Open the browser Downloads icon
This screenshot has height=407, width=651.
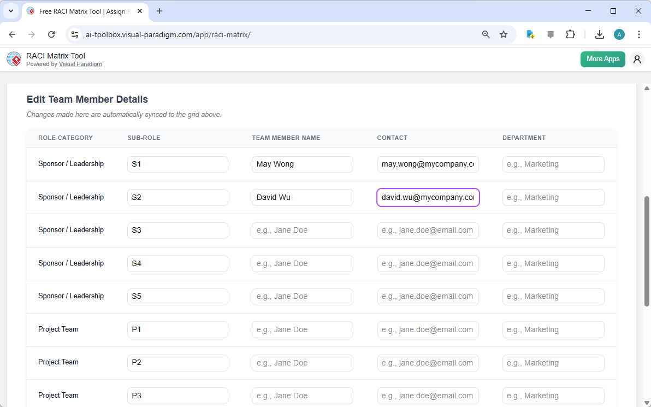tap(600, 34)
